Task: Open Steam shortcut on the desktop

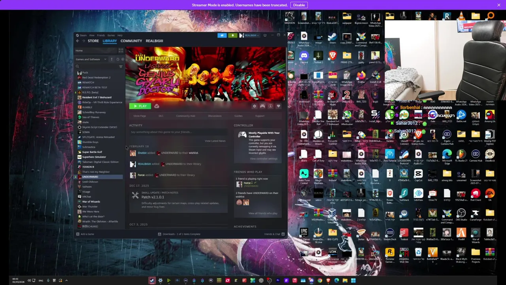Action: pyautogui.click(x=332, y=38)
